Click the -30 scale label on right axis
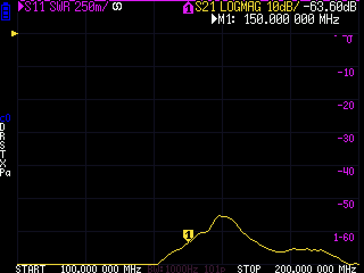The height and width of the screenshot is (273, 364). click(x=346, y=138)
